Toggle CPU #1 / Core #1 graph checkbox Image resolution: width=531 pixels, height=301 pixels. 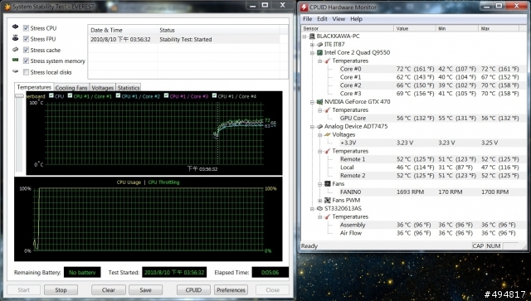point(70,96)
